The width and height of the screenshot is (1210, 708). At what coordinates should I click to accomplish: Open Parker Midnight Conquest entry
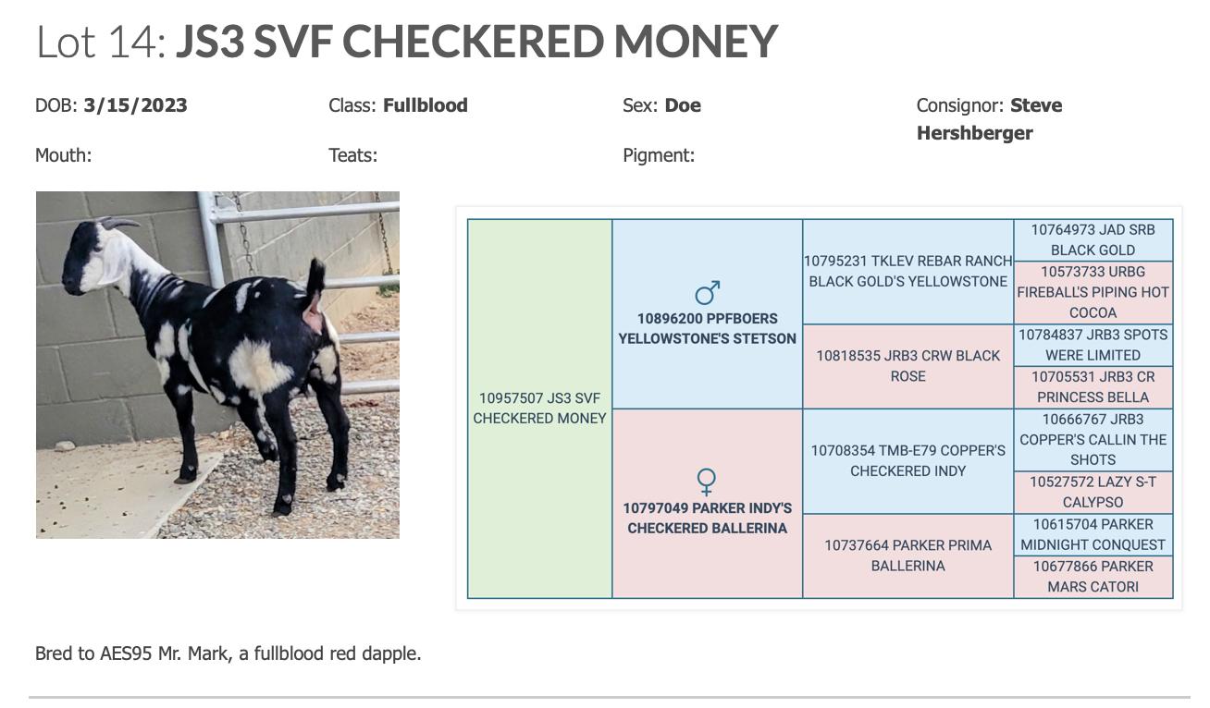1093,534
